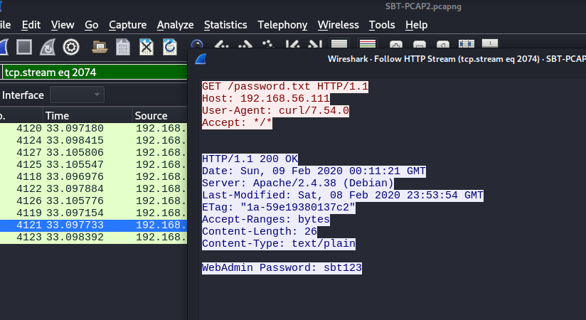Click the Last-Modified header line
The image size is (586, 320).
[x=343, y=195]
